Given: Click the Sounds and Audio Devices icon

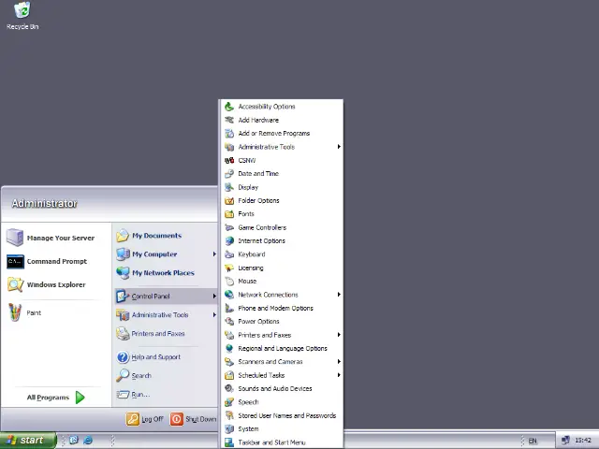Looking at the screenshot, I should (229, 389).
